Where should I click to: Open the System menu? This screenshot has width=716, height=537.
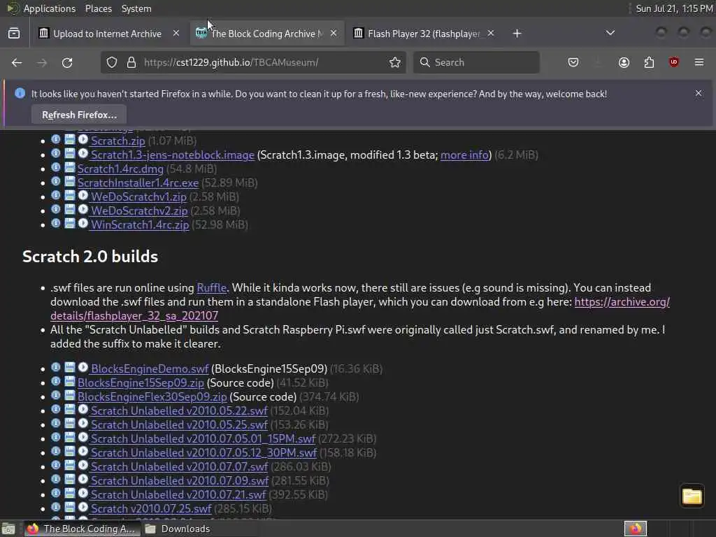pyautogui.click(x=136, y=8)
